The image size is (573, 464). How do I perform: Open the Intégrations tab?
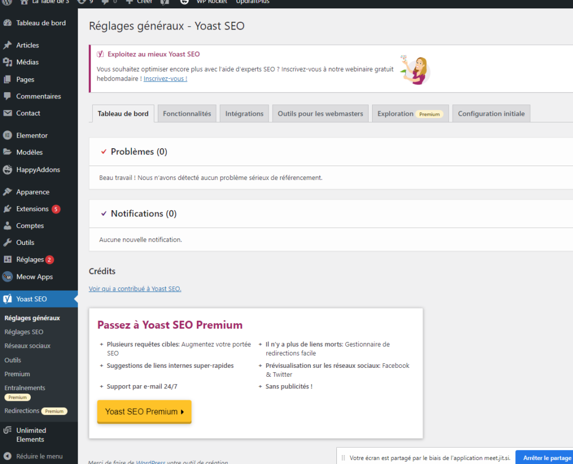tap(244, 113)
